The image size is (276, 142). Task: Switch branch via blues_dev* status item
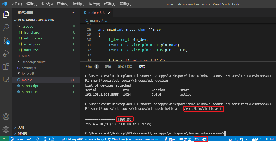click(x=21, y=139)
